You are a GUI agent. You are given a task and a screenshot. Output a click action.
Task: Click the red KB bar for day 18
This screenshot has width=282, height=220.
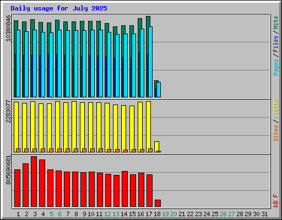pos(158,203)
